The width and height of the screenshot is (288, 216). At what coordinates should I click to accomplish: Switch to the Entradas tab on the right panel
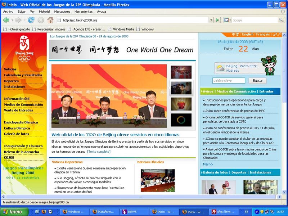[x=267, y=91]
